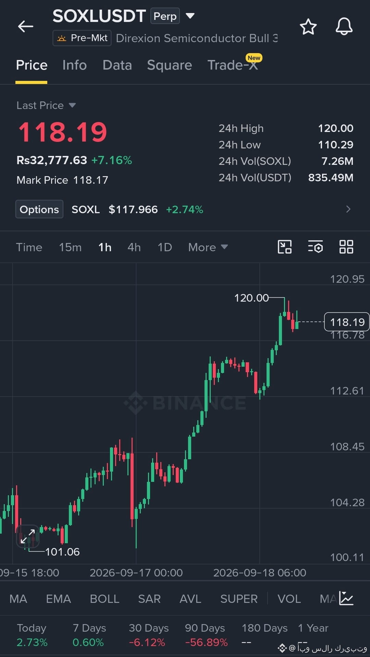The height and width of the screenshot is (657, 370).
Task: Toggle the VOL indicator
Action: click(x=289, y=599)
